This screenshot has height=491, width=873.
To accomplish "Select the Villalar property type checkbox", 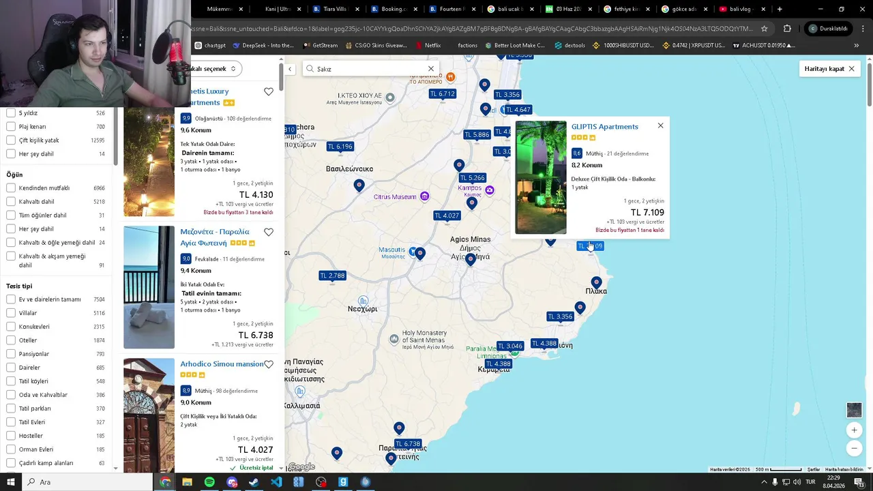I will [x=11, y=313].
